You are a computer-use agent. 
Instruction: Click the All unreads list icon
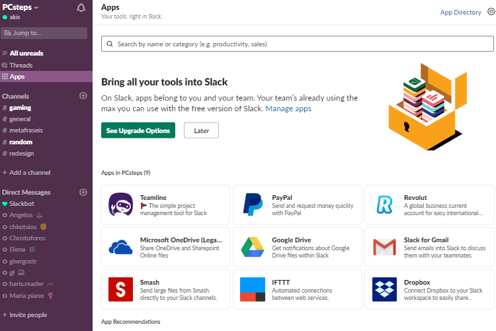coord(5,53)
